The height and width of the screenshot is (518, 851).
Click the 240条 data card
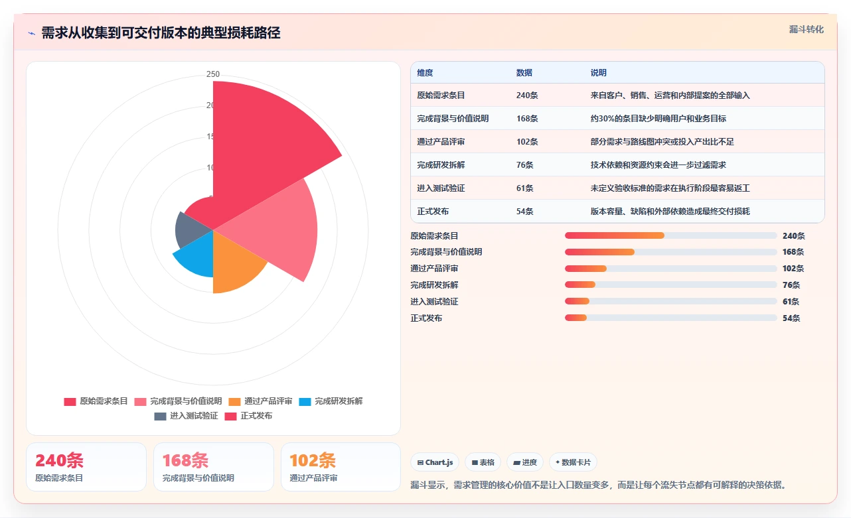pos(86,467)
